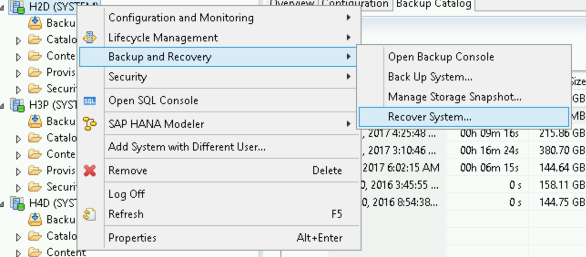Select the H4D system icon
Screen dimensions: 586x257
[x=18, y=203]
